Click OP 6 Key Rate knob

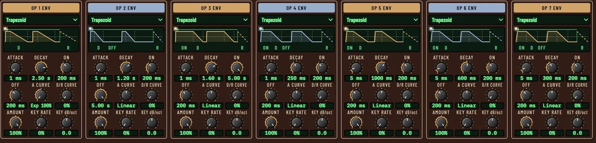(467, 123)
